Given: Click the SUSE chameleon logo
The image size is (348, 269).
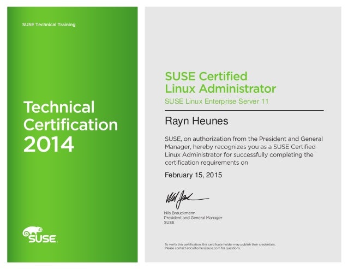Looking at the screenshot, I should point(40,235).
